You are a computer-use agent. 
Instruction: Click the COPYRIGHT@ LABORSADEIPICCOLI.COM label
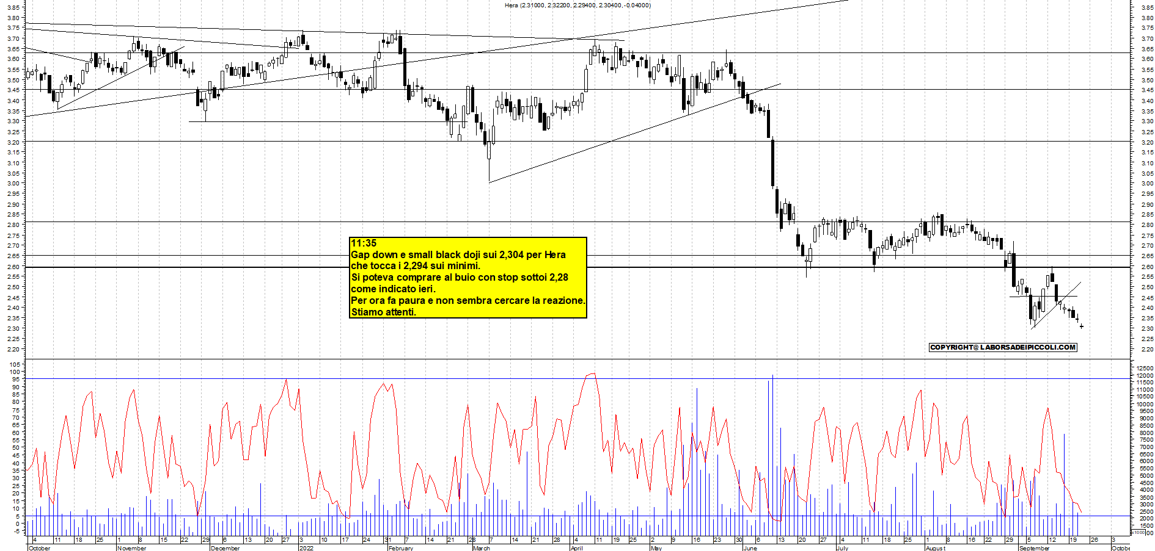pos(1003,347)
